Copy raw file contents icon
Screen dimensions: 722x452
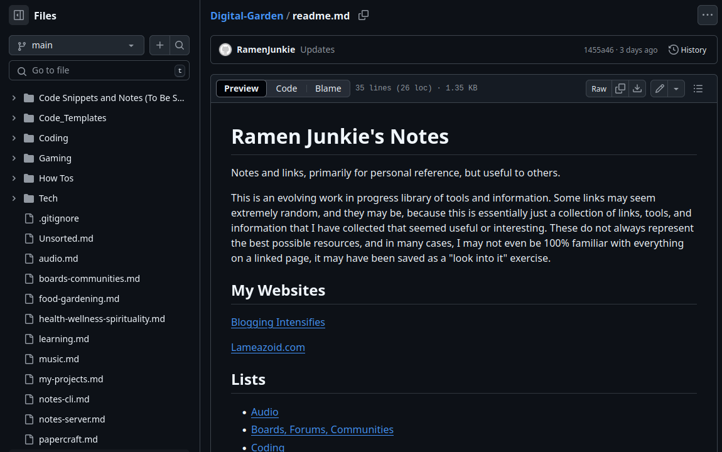[620, 89]
